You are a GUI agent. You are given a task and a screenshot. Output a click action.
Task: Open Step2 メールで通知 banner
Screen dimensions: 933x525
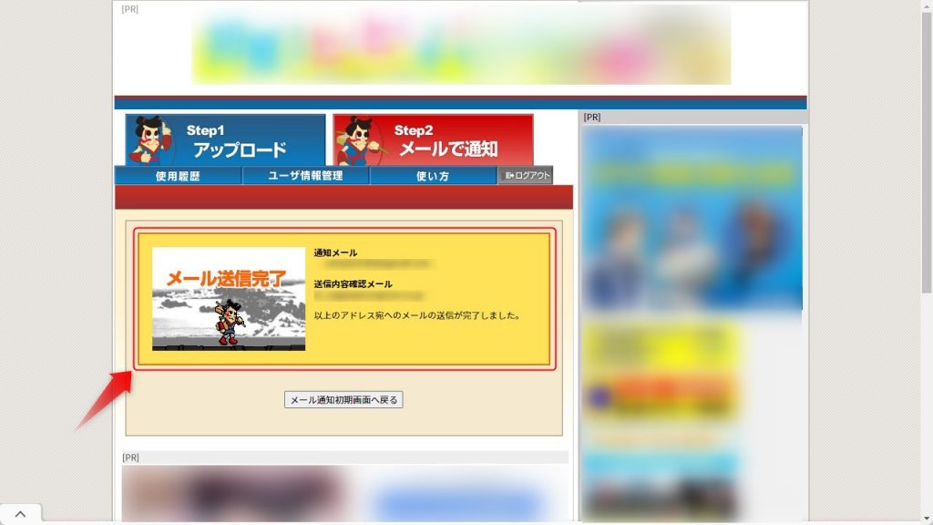coord(433,139)
